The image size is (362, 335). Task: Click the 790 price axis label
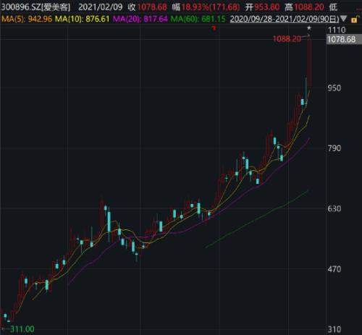coord(334,148)
